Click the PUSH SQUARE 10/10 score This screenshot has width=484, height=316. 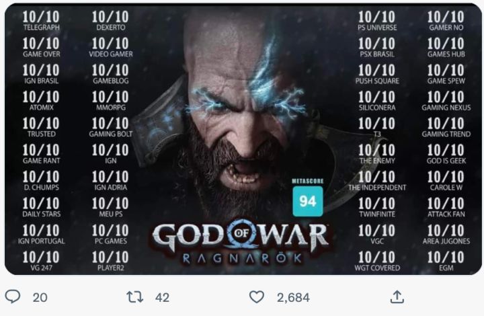point(377,74)
